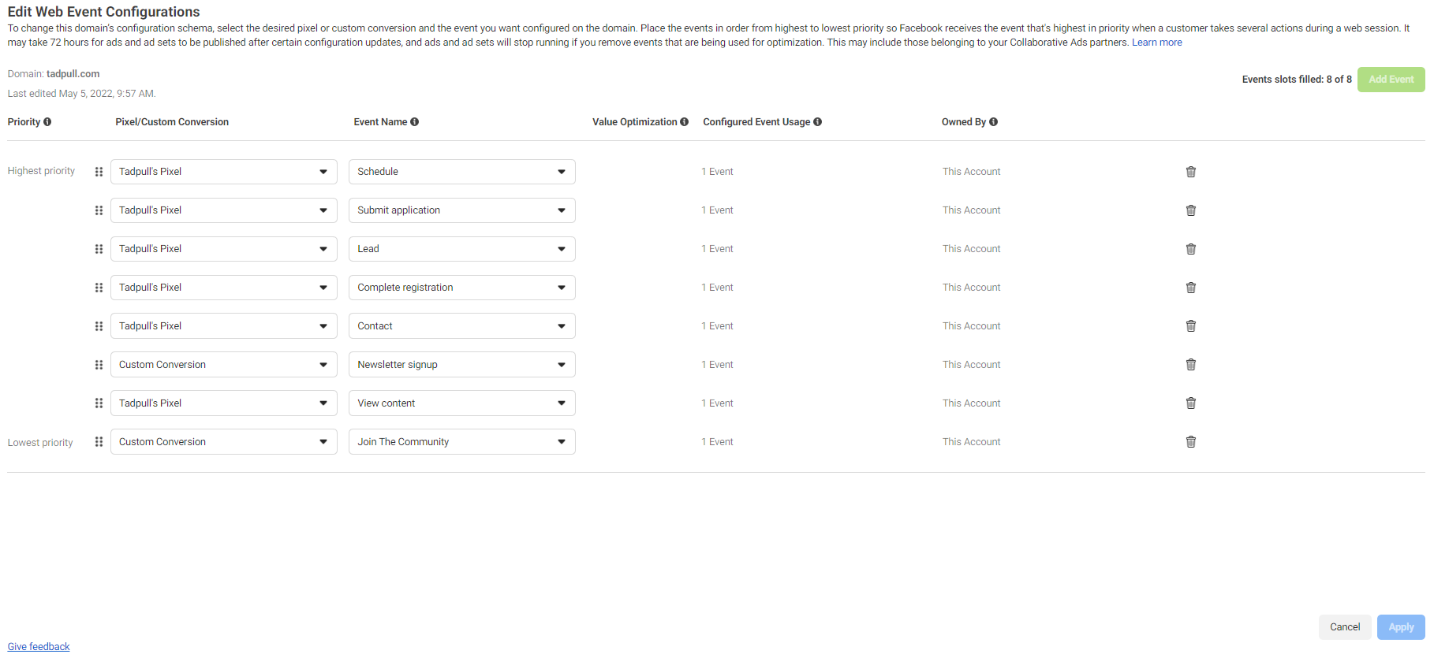Open Custom Conversion dropdown in Newsletter signup row
Viewport: 1434px width, 654px height.
(224, 365)
